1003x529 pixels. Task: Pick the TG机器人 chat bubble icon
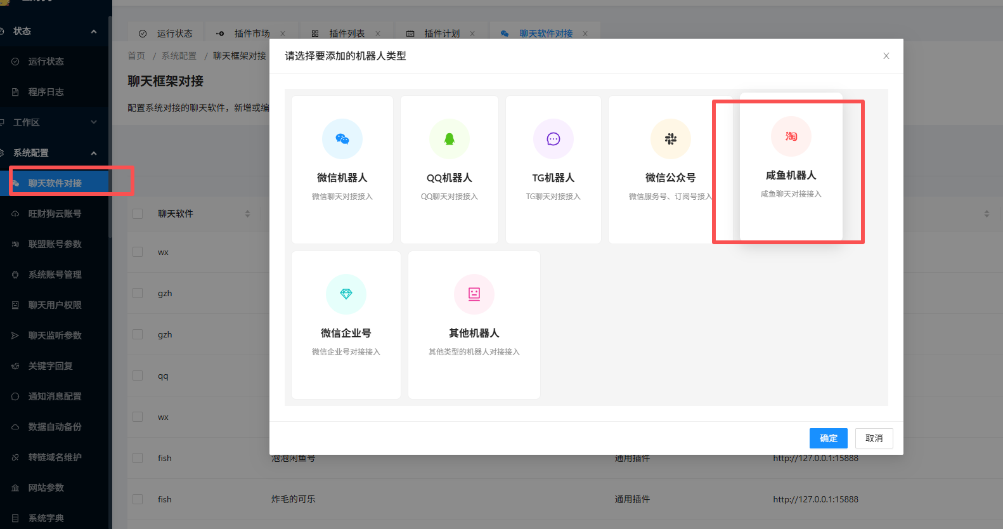[x=553, y=139]
